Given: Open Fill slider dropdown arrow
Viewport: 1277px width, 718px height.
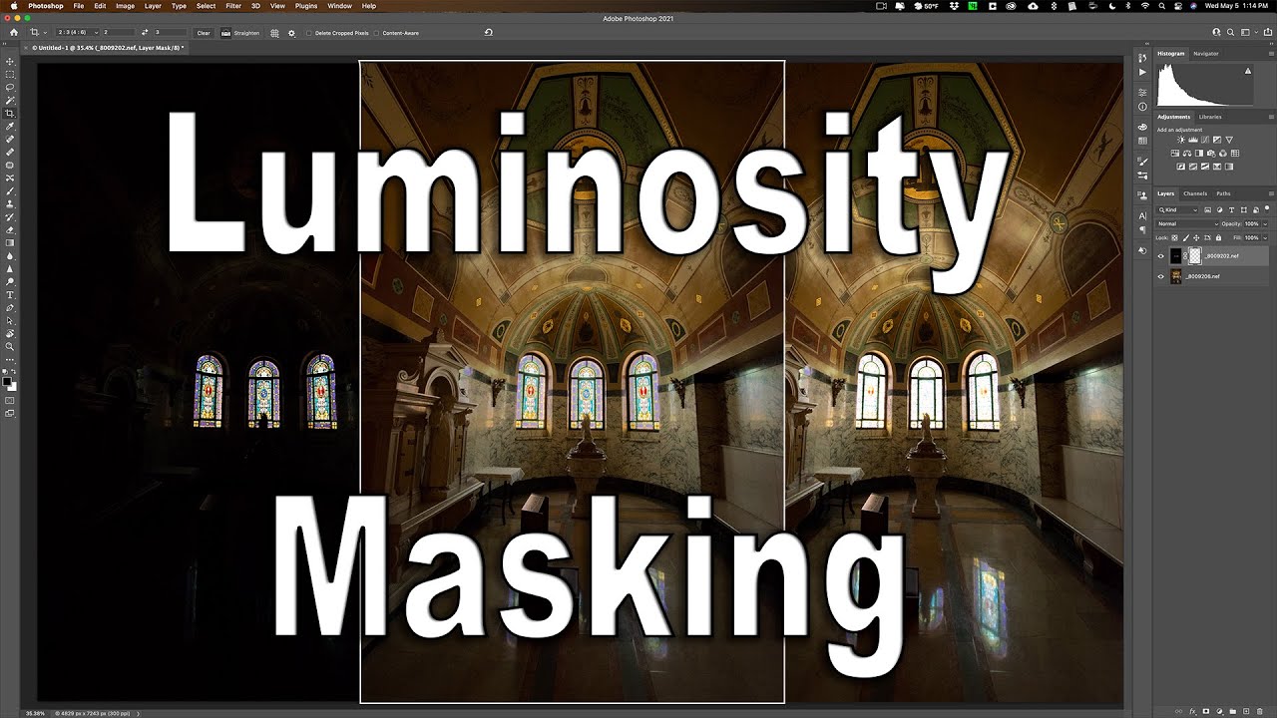Looking at the screenshot, I should [1265, 237].
